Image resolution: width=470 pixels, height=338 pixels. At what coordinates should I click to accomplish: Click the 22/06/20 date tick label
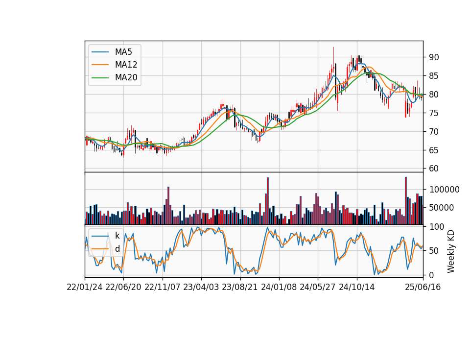click(123, 287)
